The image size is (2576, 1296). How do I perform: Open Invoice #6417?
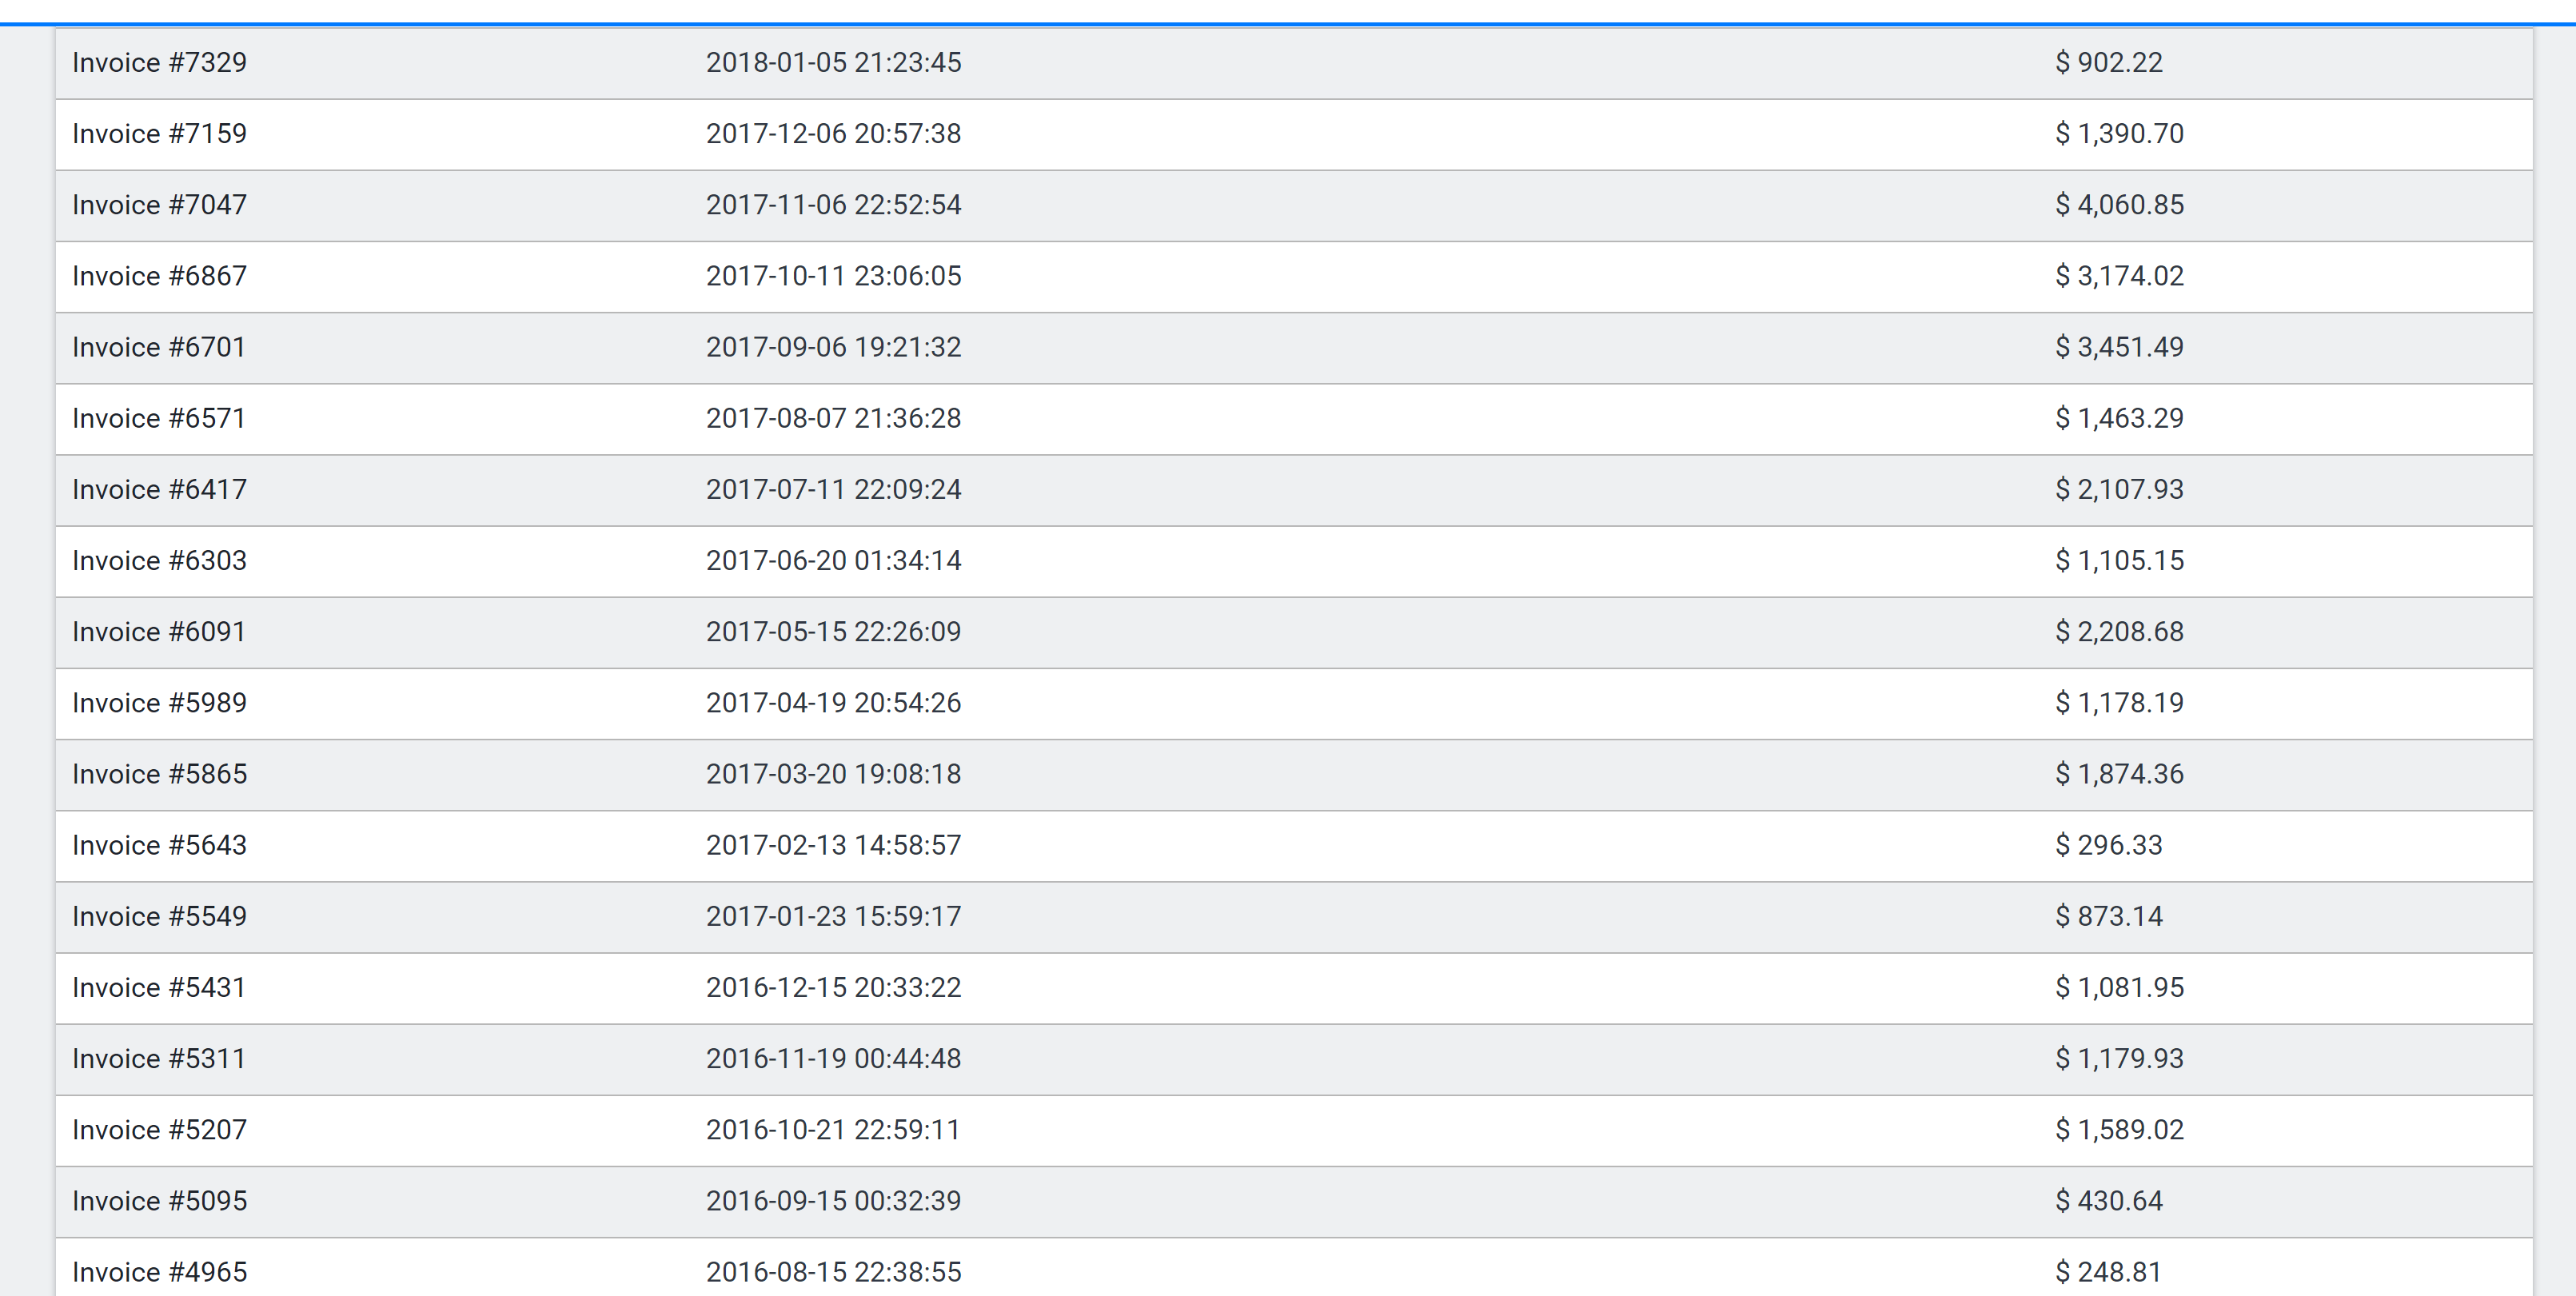[159, 489]
